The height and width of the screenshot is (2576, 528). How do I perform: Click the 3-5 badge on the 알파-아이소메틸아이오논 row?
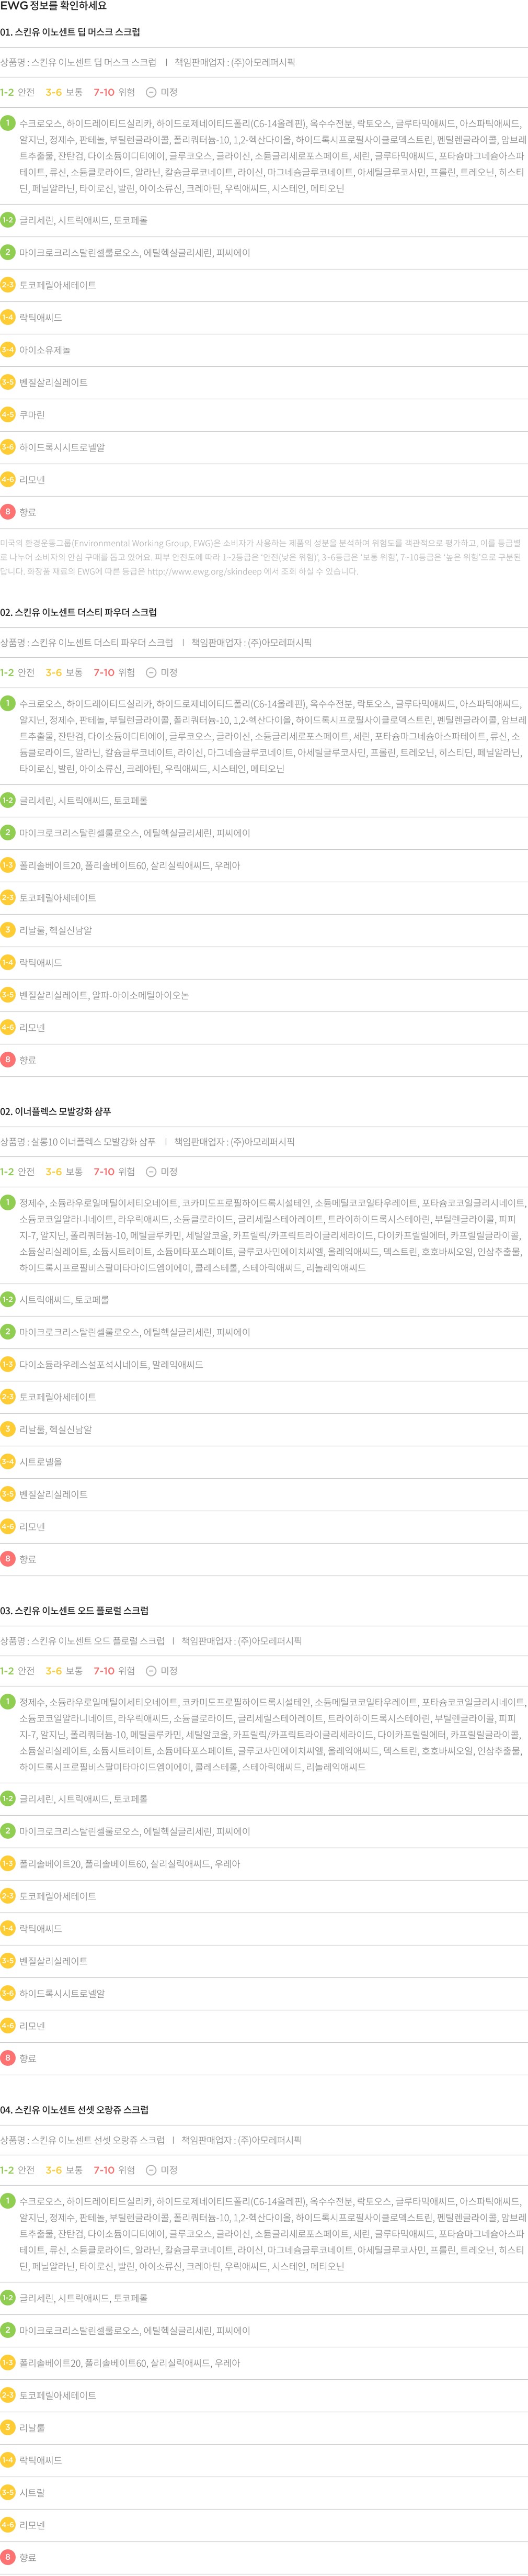tap(8, 995)
